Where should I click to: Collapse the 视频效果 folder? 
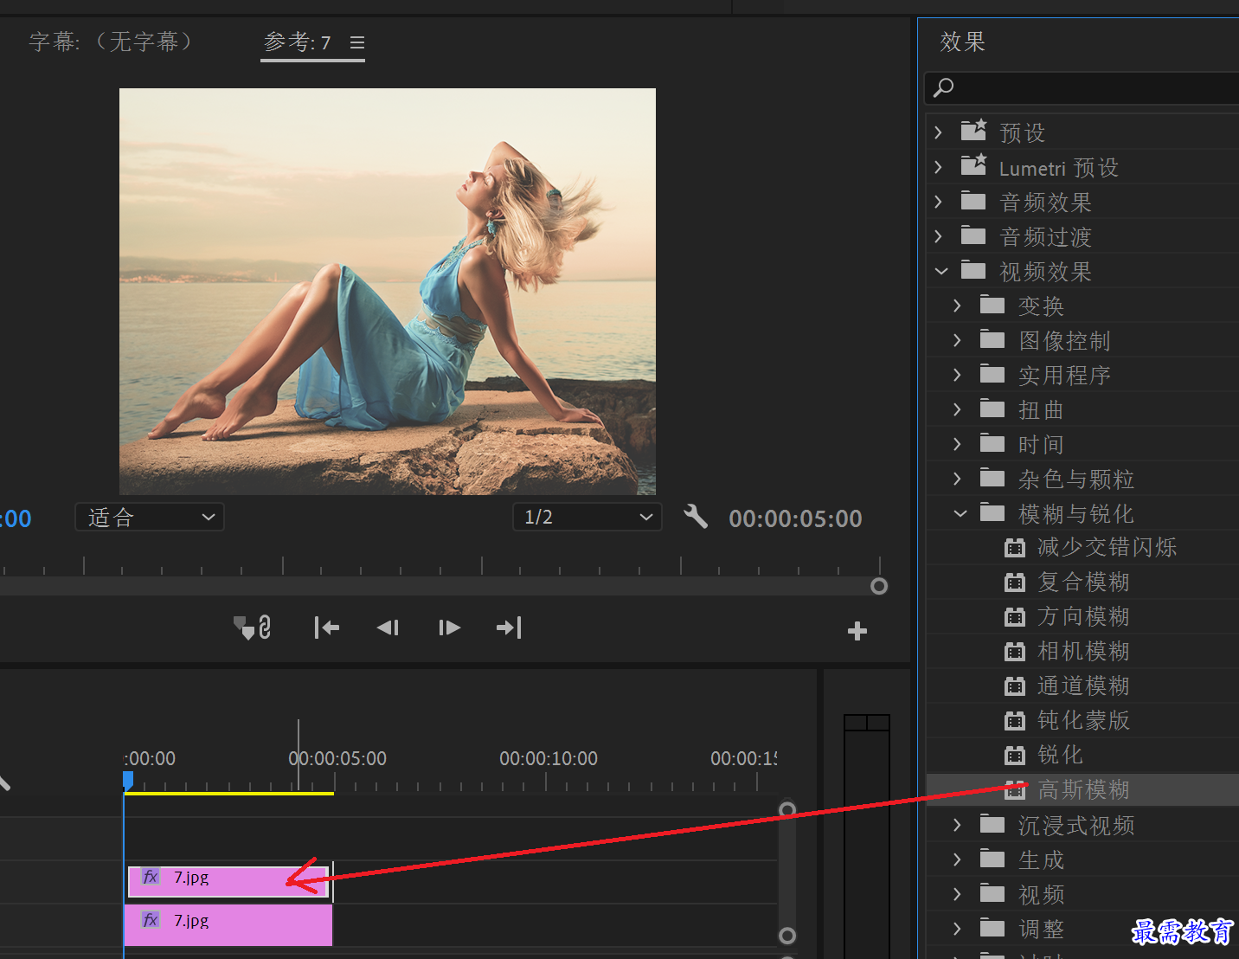click(x=941, y=271)
